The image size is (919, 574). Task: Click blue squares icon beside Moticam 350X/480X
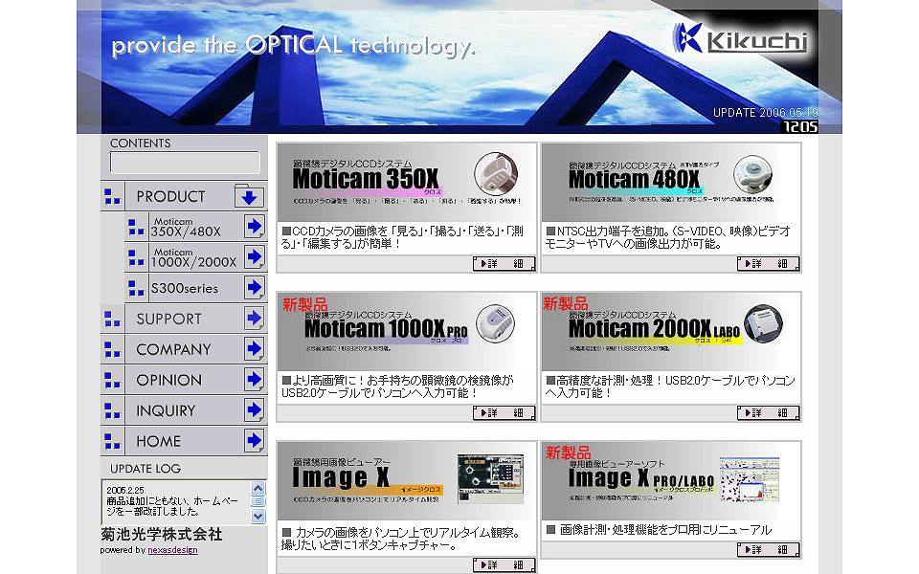[136, 227]
